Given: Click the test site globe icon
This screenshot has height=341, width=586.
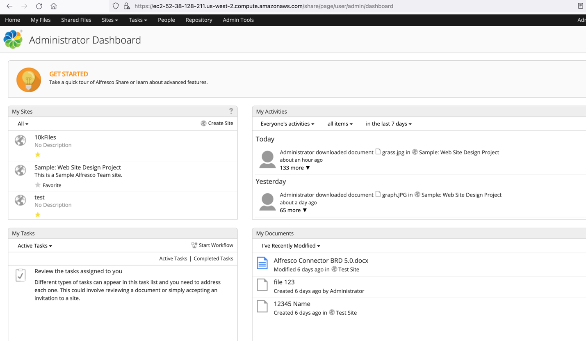Looking at the screenshot, I should pos(21,200).
